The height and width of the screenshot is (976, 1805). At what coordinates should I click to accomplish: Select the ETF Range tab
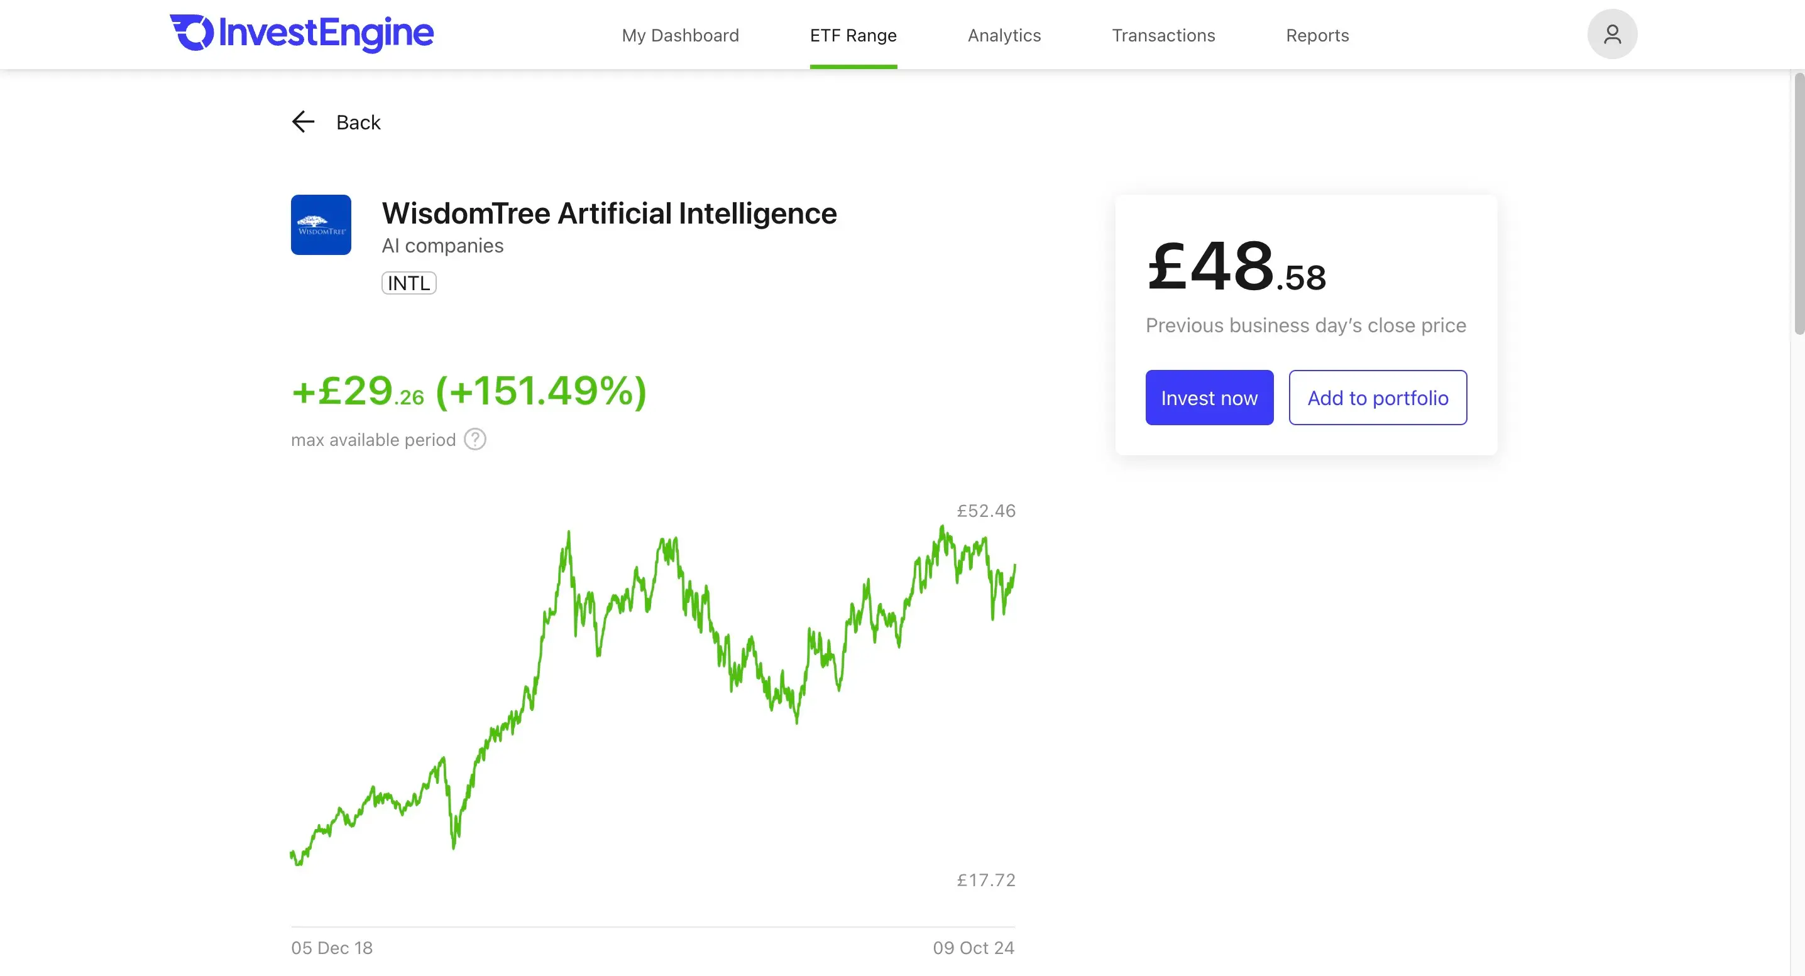click(x=853, y=35)
